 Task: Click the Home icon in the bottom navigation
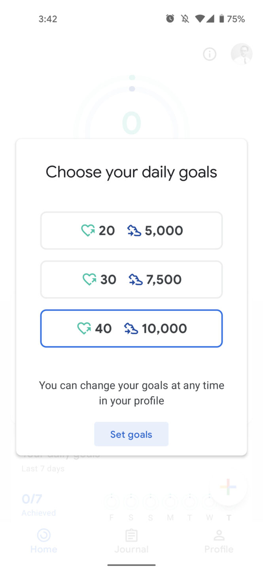coord(44,536)
